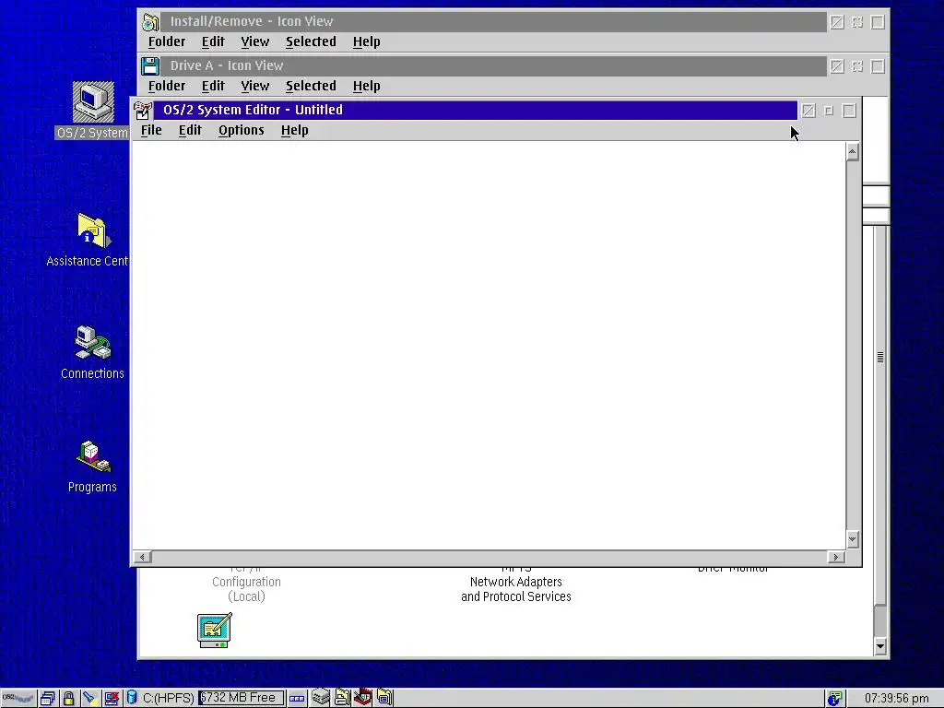Open the Edit menu in System Editor
944x708 pixels.
tap(190, 131)
